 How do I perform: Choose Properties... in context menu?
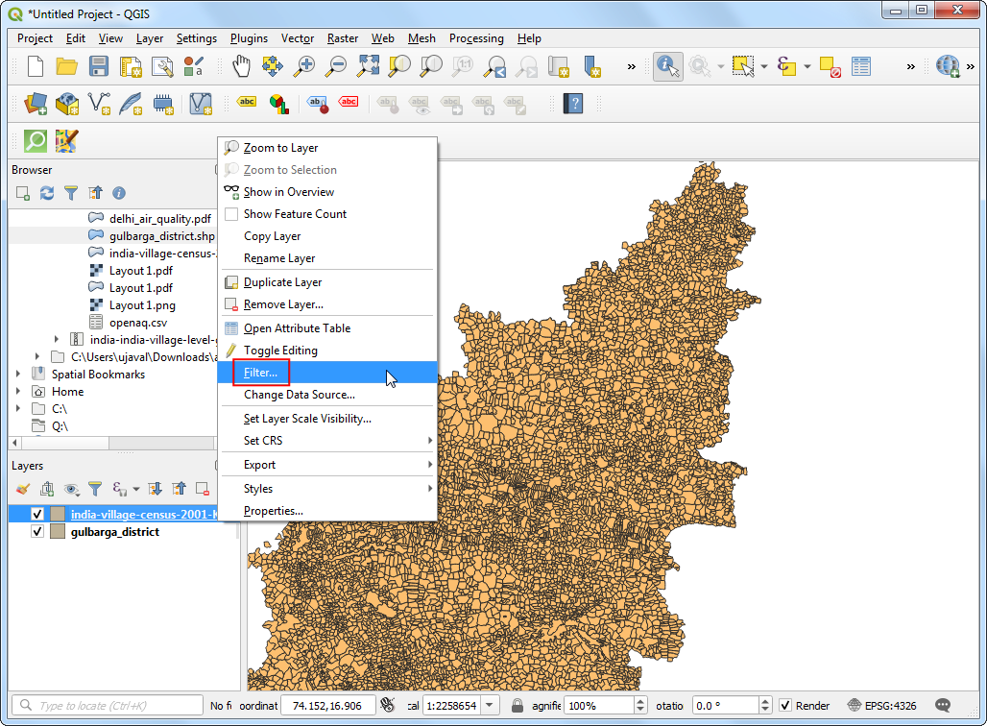[x=327, y=511]
